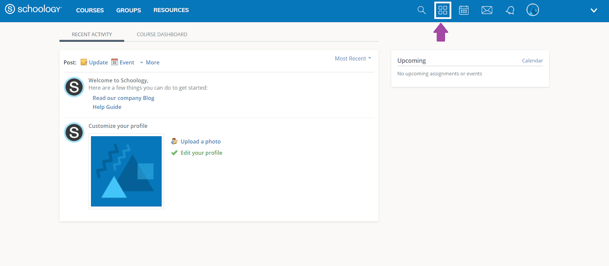Screen dimensions: 609x266
Task: Click the Upload a photo icon
Action: coord(174,141)
